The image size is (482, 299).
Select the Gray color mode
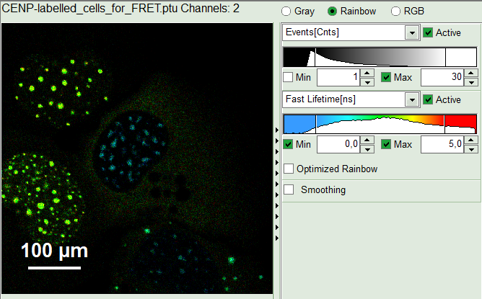[x=286, y=12]
